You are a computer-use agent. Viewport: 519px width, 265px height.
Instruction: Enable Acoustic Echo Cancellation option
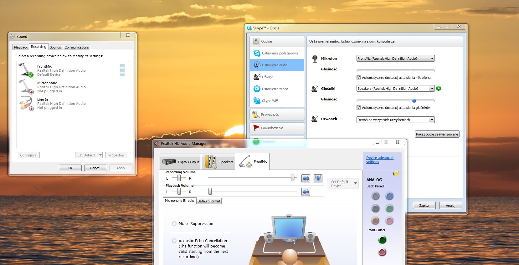coord(174,241)
